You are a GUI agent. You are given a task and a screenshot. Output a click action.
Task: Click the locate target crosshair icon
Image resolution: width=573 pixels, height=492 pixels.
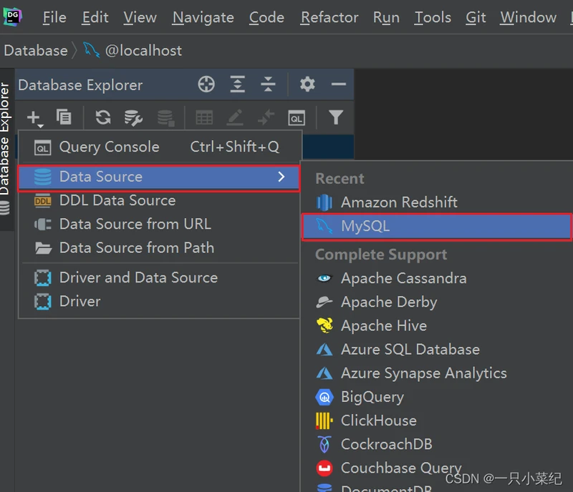coord(206,84)
